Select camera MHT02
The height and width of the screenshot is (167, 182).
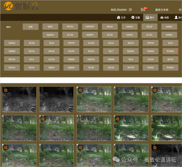(12, 59)
